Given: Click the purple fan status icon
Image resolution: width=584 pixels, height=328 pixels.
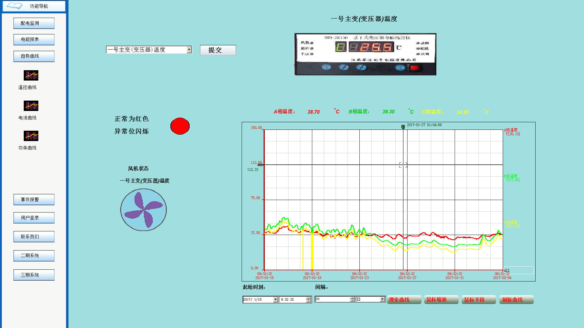Looking at the screenshot, I should tap(143, 210).
